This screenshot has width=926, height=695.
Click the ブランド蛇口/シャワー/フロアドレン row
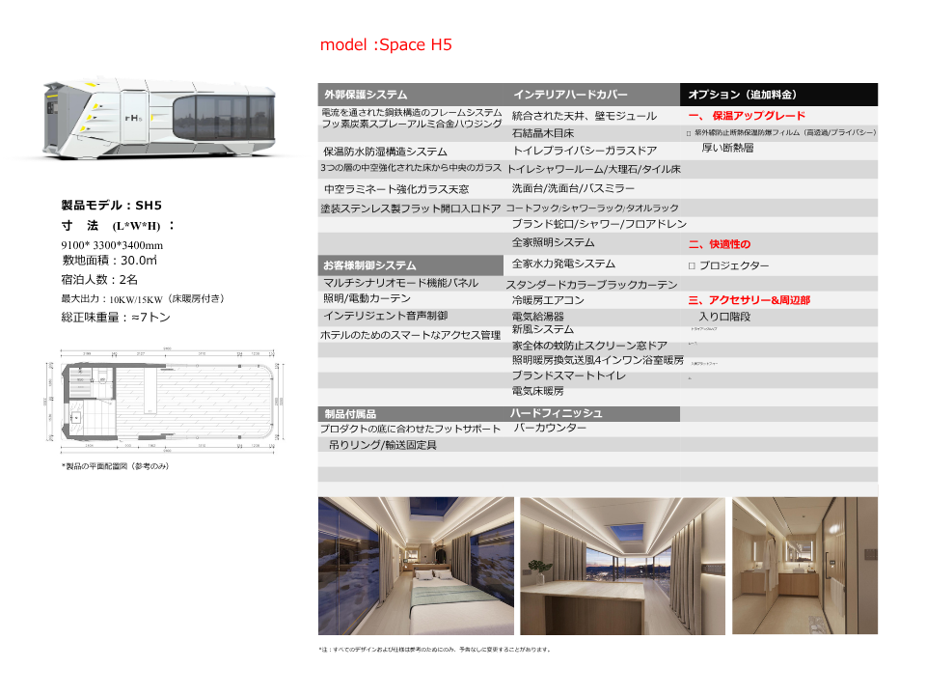(x=599, y=224)
